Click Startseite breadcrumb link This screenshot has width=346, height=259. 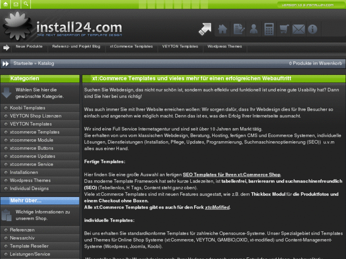[23, 63]
